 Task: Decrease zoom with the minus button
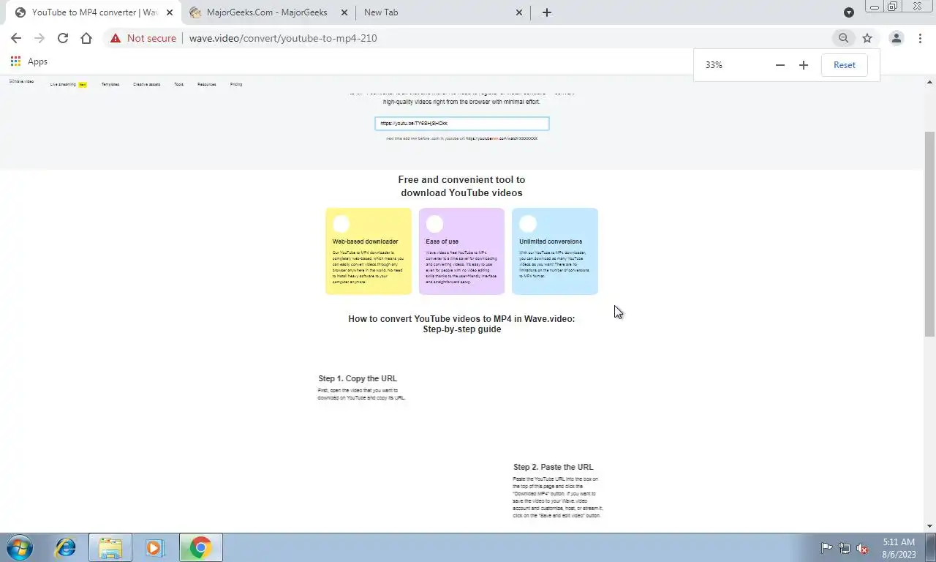780,65
